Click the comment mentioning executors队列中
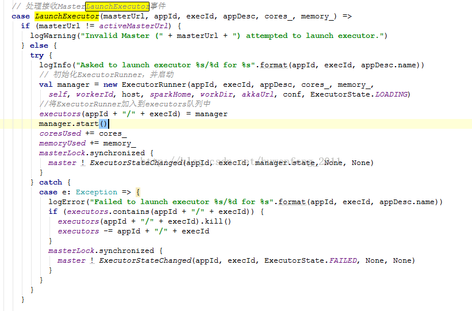 click(125, 104)
